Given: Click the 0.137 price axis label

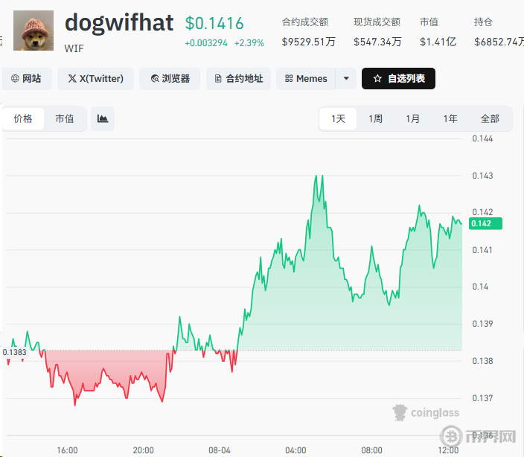Looking at the screenshot, I should click(x=482, y=398).
